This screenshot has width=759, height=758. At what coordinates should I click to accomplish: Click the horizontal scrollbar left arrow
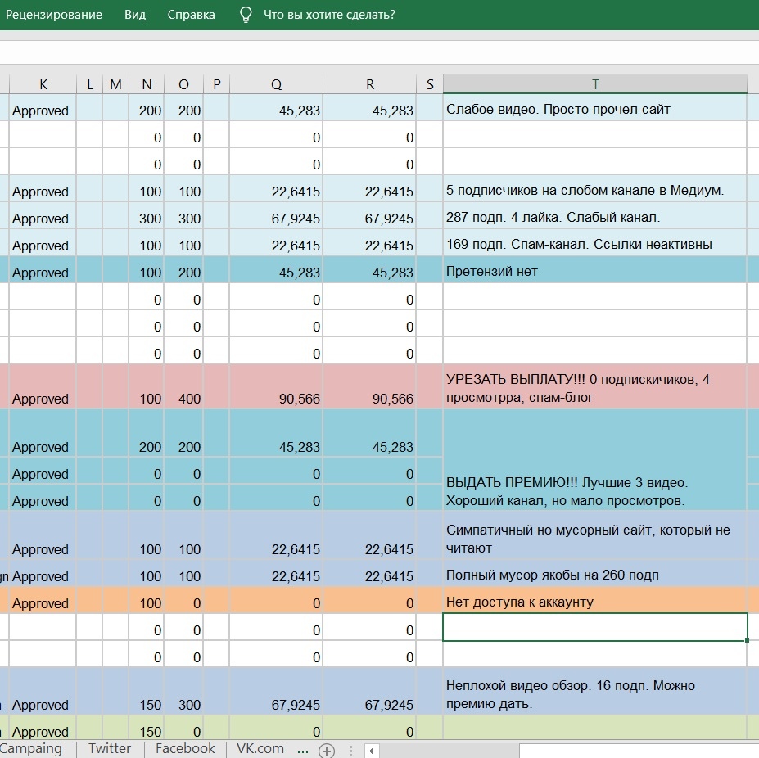click(x=371, y=751)
